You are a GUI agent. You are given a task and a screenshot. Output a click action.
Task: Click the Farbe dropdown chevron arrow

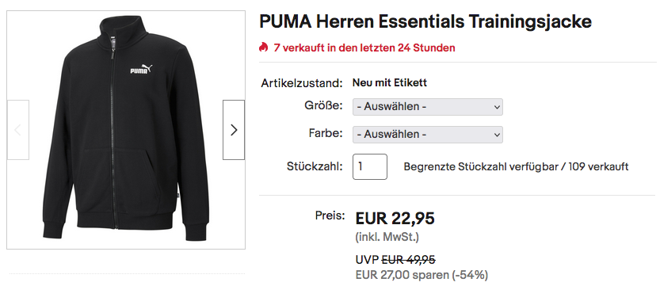click(497, 135)
